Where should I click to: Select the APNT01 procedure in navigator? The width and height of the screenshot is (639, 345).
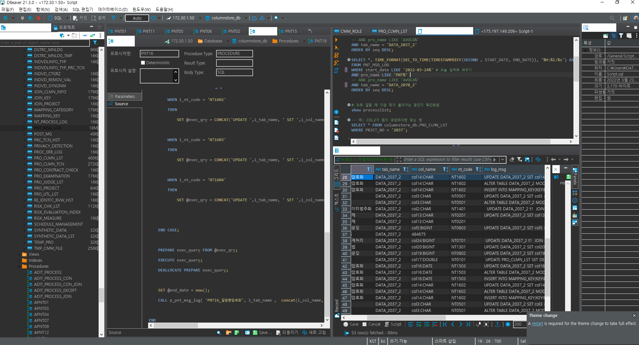click(x=41, y=303)
